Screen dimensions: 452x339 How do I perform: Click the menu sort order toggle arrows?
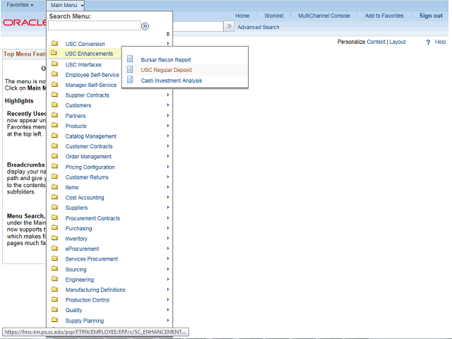pos(168,34)
